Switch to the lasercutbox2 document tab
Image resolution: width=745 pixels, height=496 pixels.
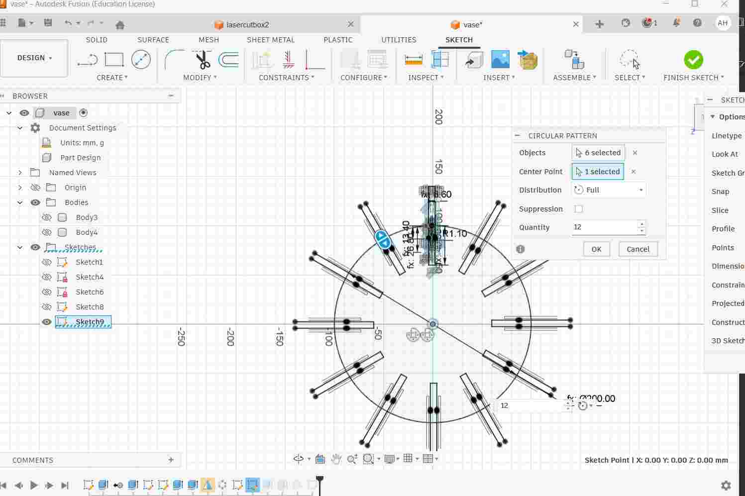(248, 24)
